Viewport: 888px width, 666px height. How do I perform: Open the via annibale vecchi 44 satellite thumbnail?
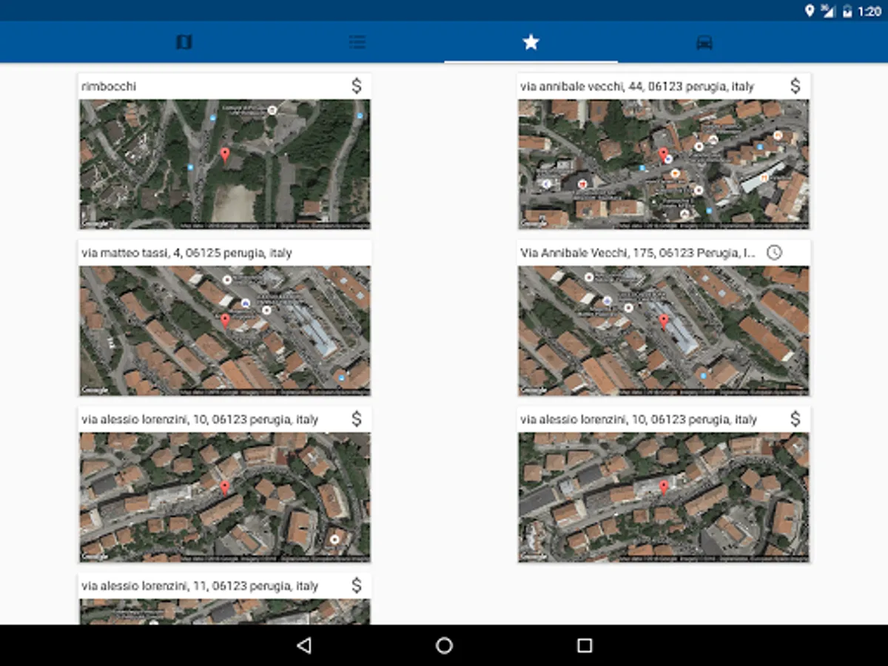(664, 164)
